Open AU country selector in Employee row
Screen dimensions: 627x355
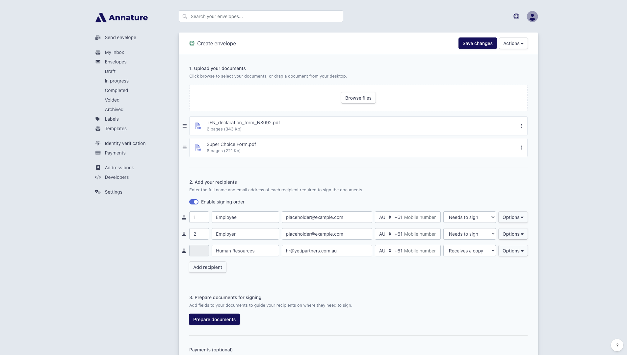pyautogui.click(x=385, y=217)
